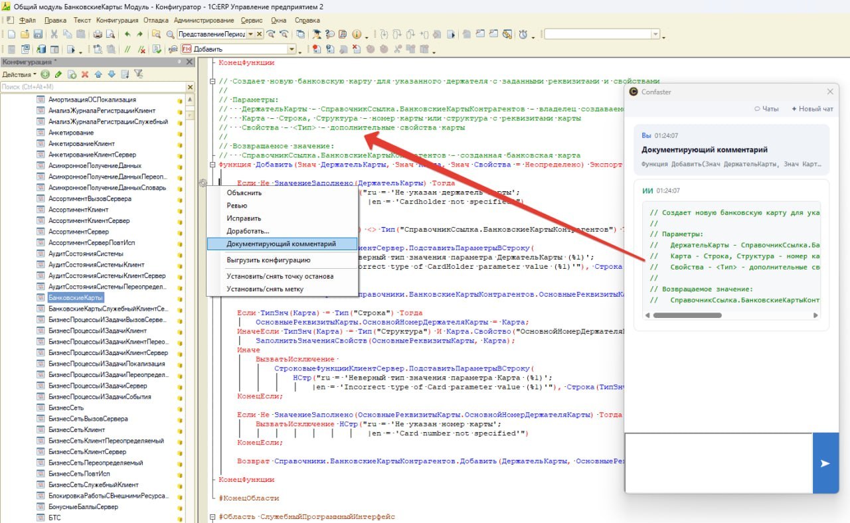This screenshot has width=850, height=523.
Task: Open the Отладка menu
Action: click(x=156, y=20)
